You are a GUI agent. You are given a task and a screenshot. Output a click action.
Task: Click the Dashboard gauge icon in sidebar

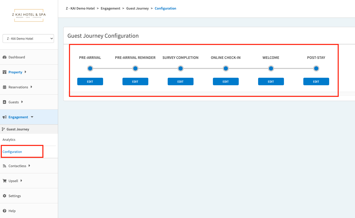tap(4, 57)
